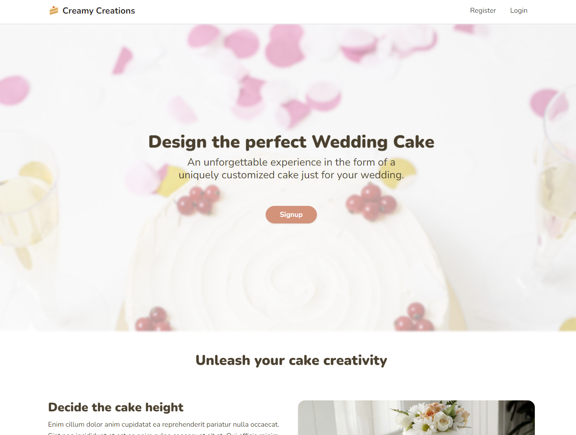
Task: Open the Register page
Action: point(483,11)
